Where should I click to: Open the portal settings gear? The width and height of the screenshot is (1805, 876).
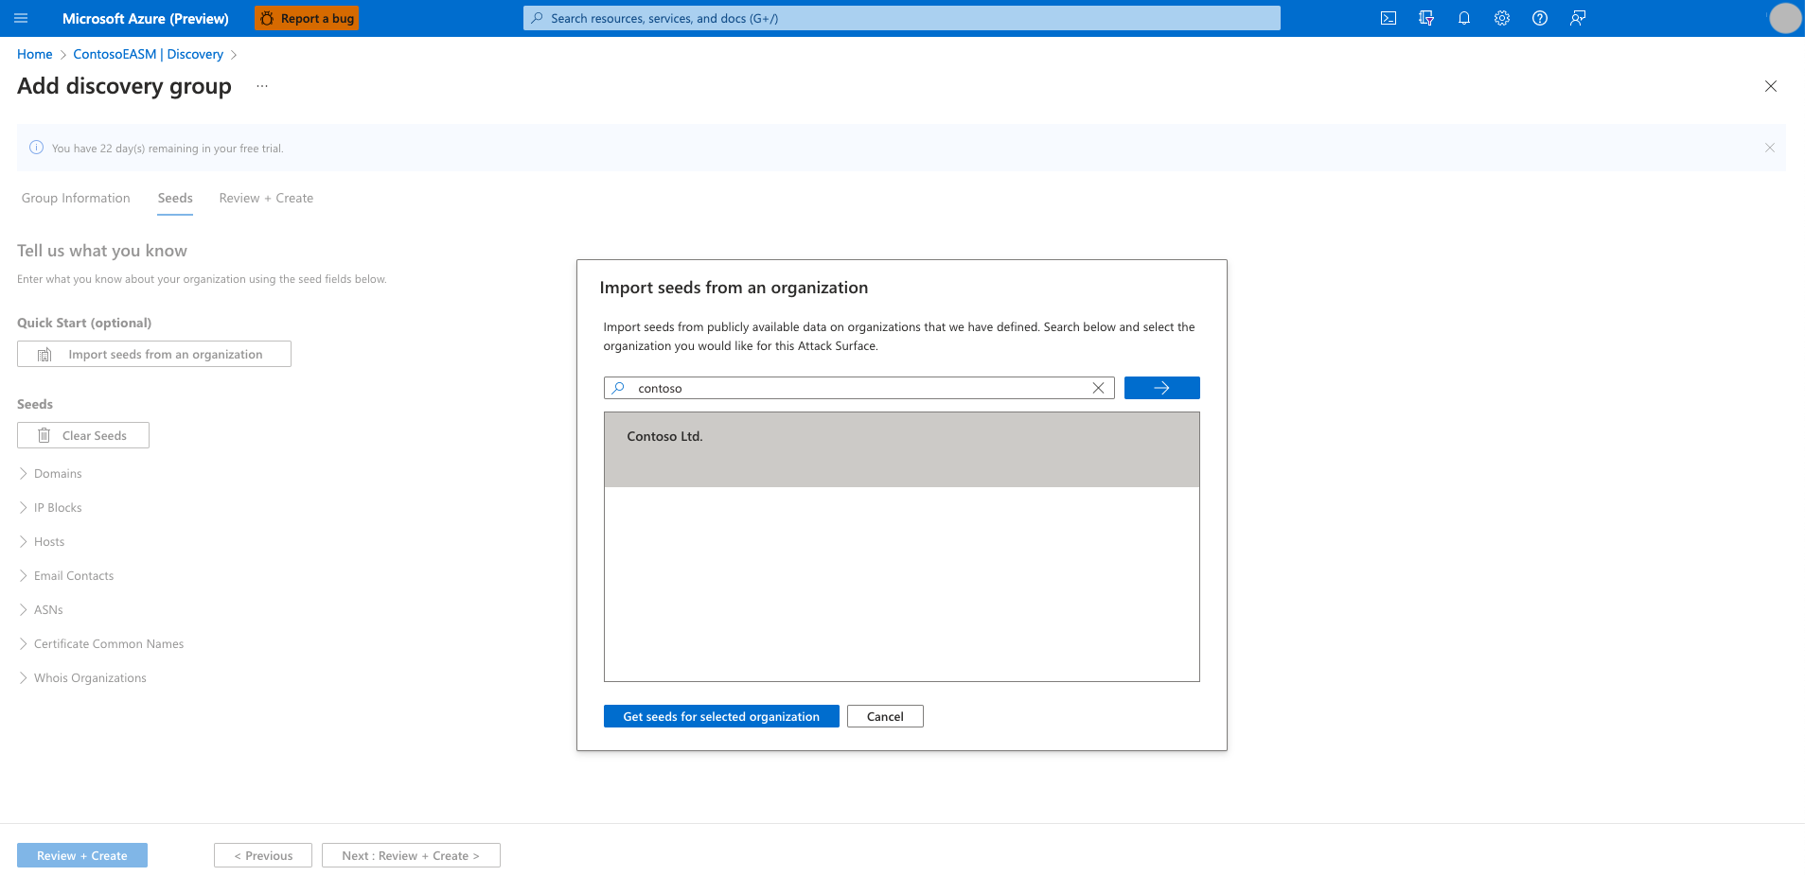click(1501, 18)
